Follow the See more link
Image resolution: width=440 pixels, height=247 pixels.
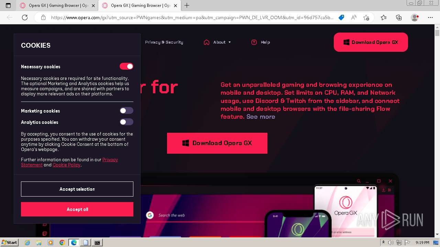click(261, 117)
